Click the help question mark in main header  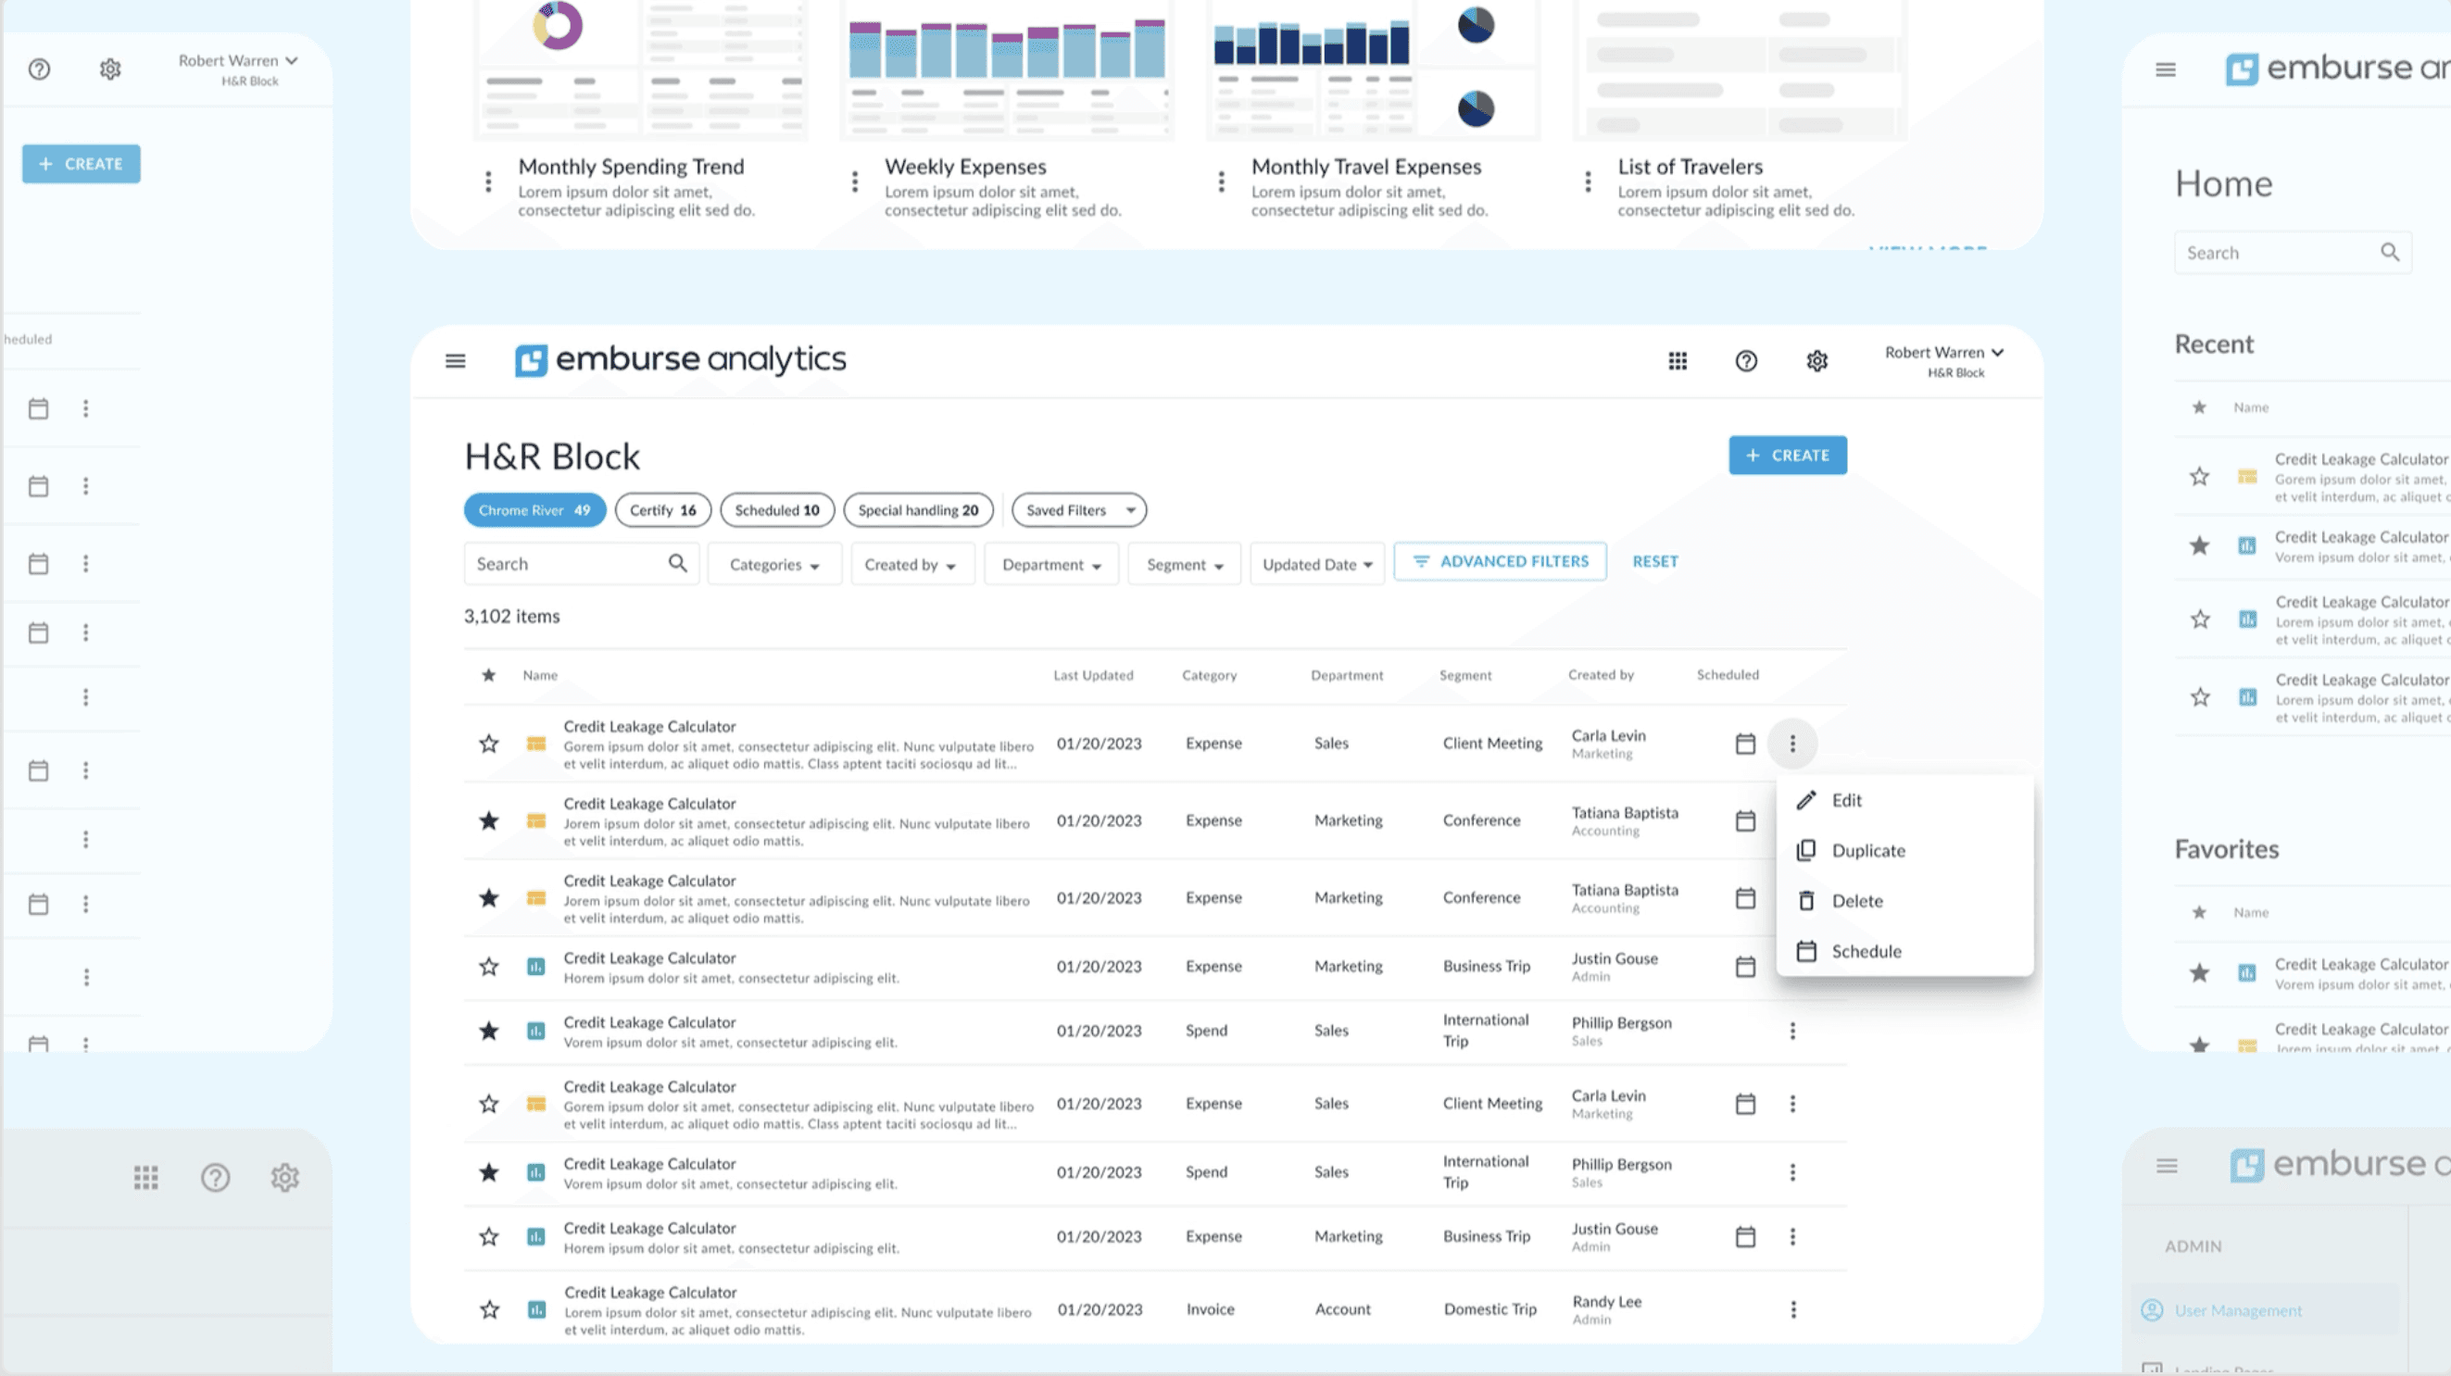coord(1746,361)
